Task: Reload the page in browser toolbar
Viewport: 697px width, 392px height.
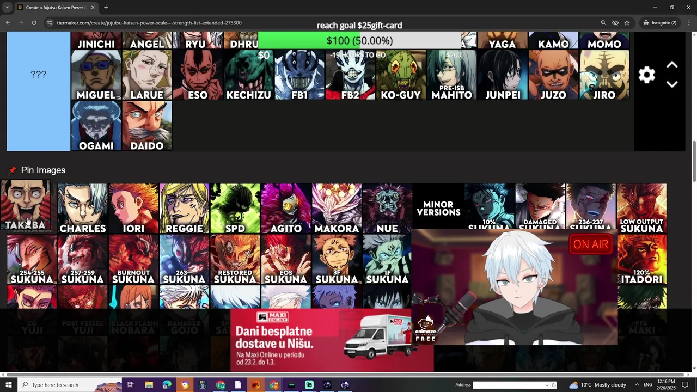Action: 34,23
